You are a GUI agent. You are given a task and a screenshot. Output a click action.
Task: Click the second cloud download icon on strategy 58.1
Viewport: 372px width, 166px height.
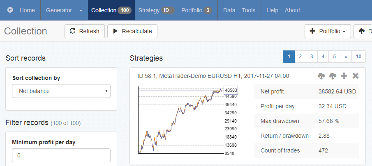pos(333,76)
